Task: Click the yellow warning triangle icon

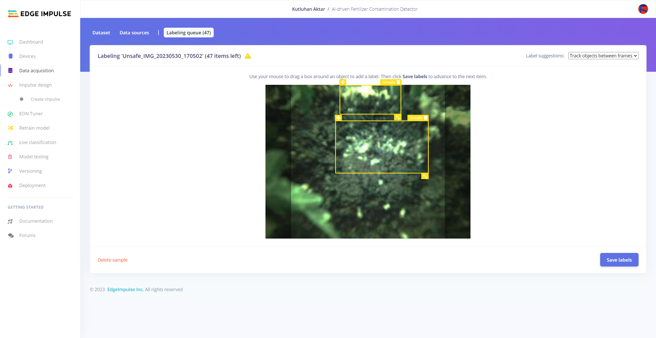Action: pos(248,56)
